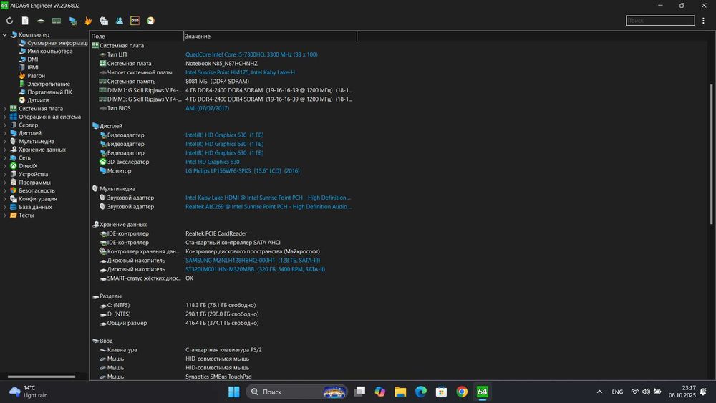Expand the Сеть tree node
Image resolution: width=716 pixels, height=403 pixels.
pyautogui.click(x=4, y=158)
